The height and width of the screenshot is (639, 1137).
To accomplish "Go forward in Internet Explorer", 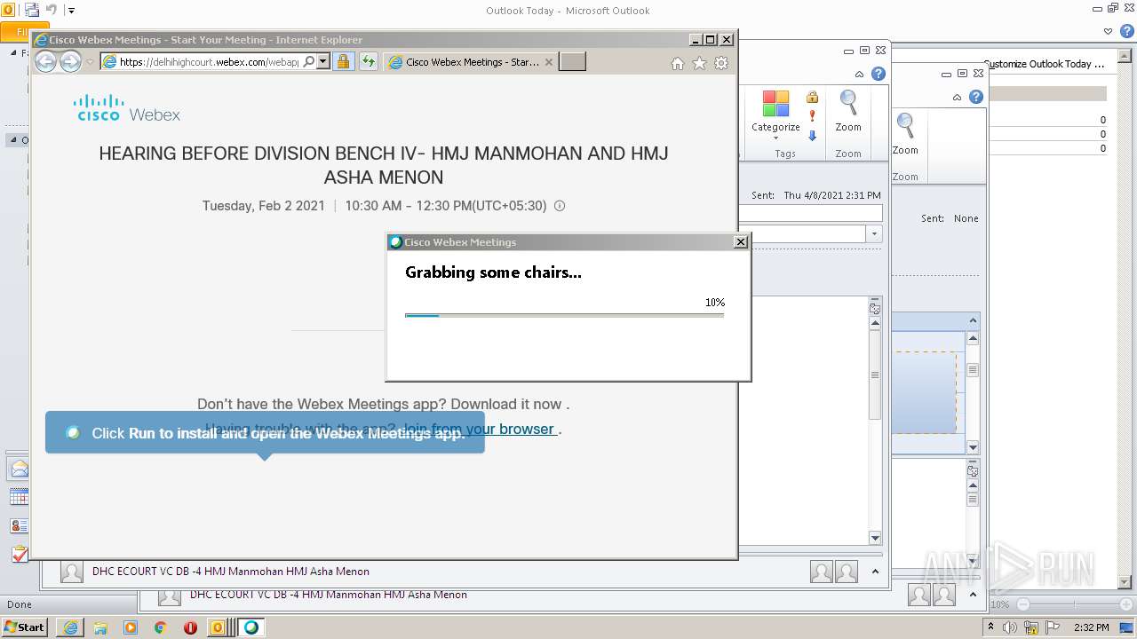I will click(70, 61).
